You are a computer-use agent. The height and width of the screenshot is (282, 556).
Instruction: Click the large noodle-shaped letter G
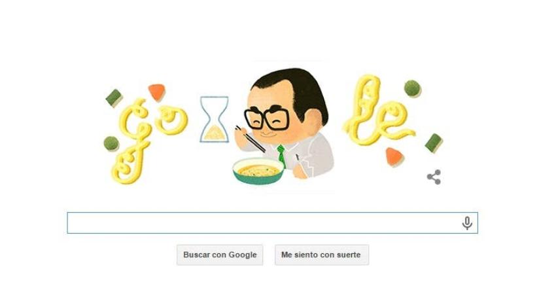point(130,141)
